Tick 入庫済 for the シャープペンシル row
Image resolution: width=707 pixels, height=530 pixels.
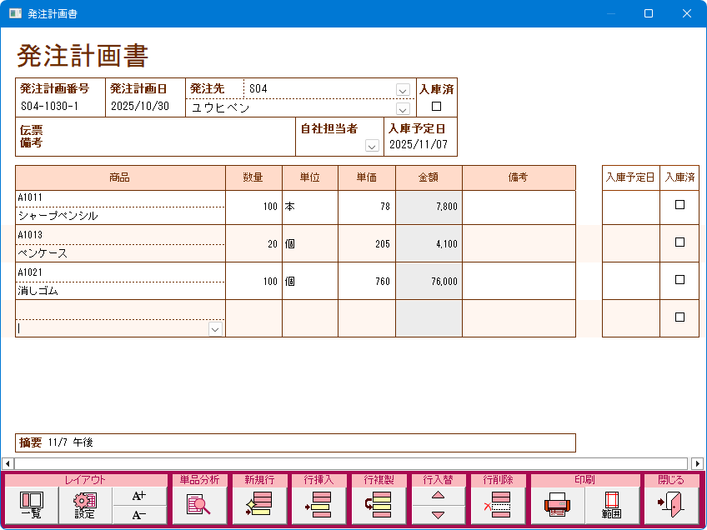pyautogui.click(x=679, y=205)
